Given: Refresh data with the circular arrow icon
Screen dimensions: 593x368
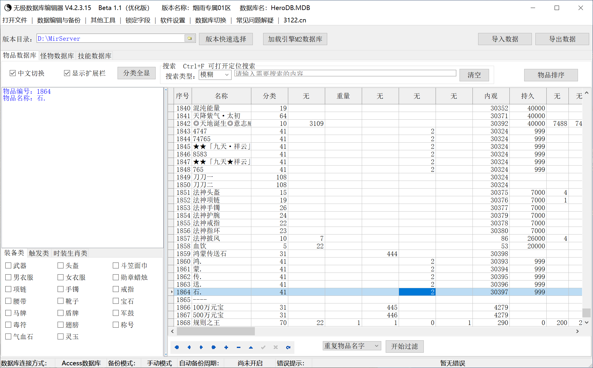Looking at the screenshot, I should point(288,347).
